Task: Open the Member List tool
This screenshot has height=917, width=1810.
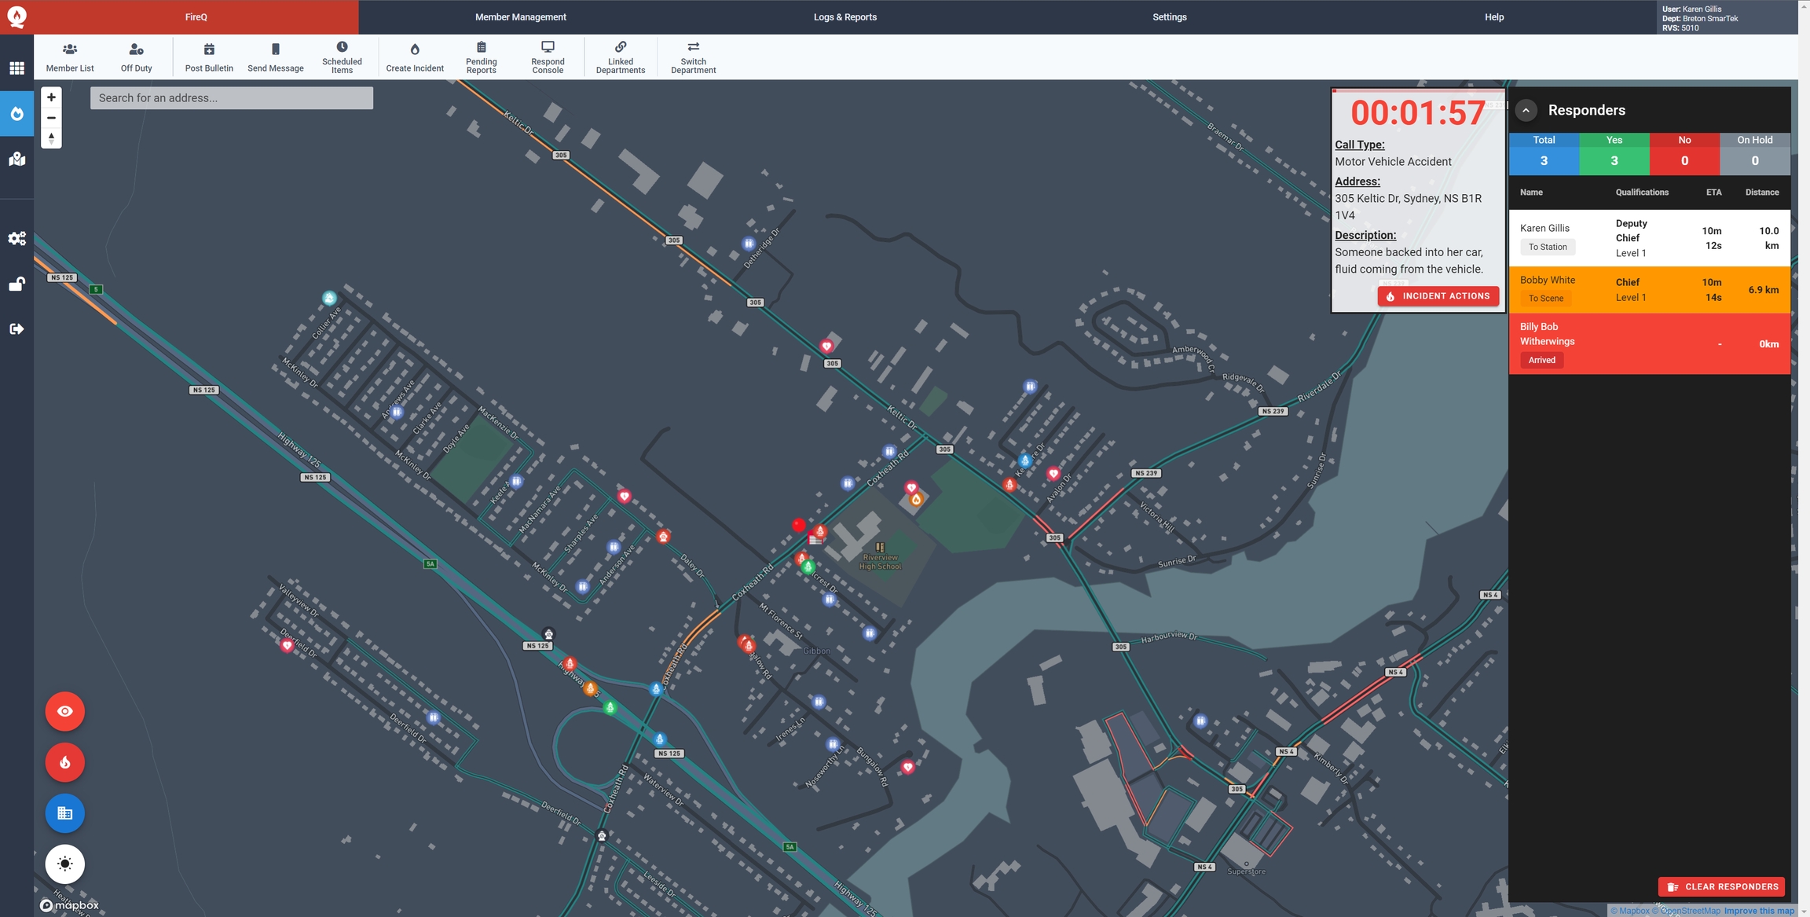Action: click(x=69, y=57)
